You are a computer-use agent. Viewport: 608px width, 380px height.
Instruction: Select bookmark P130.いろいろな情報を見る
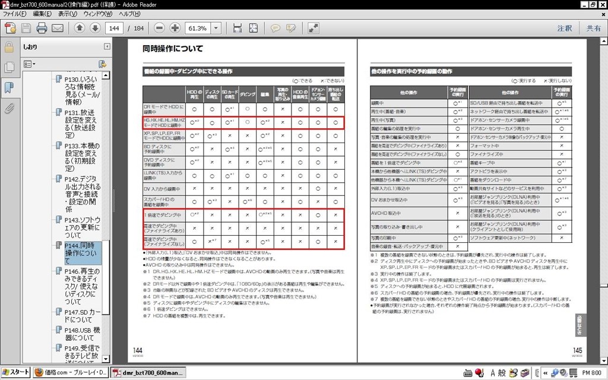pos(83,90)
